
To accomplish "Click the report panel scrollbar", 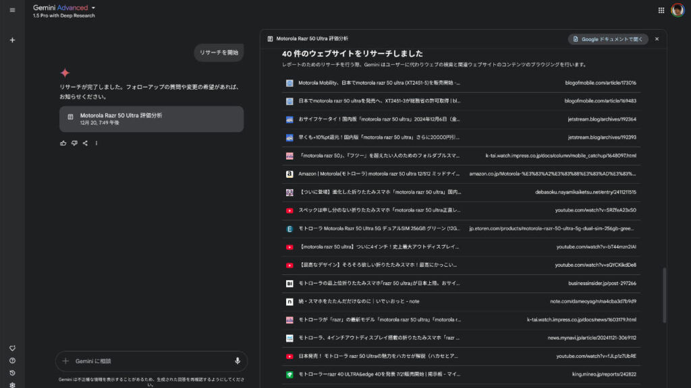I will point(664,295).
